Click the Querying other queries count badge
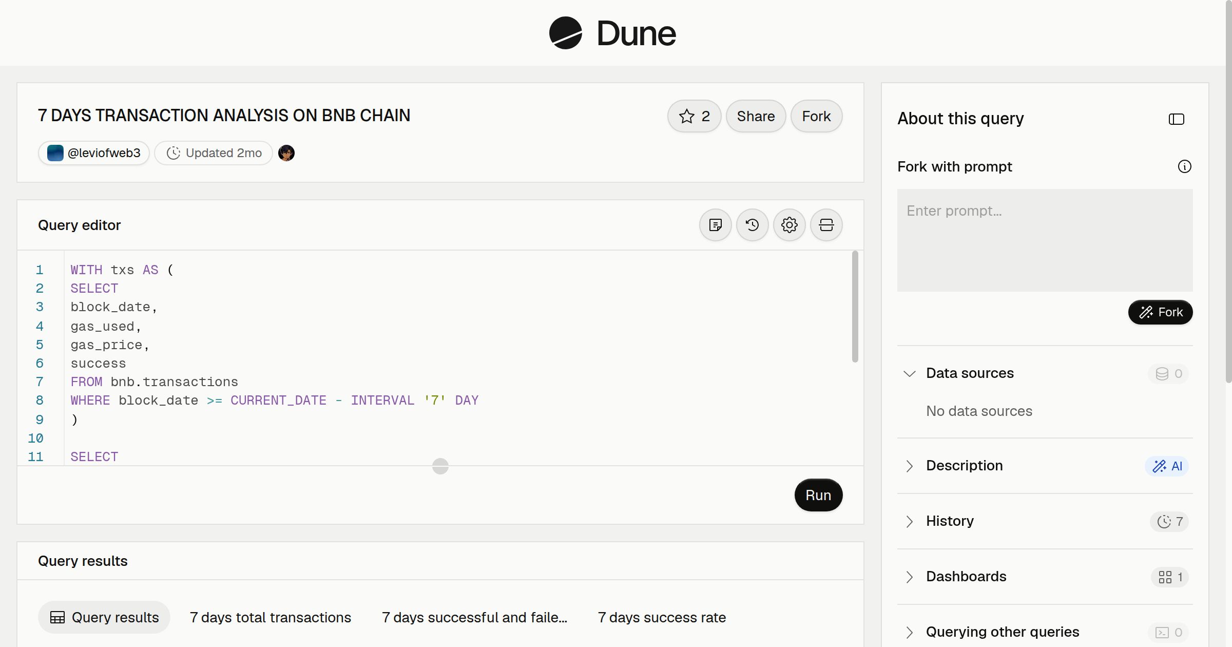 [1169, 633]
